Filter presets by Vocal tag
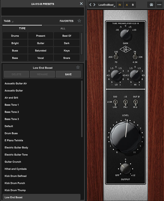Viewport: 164px width, 201px height. 41,58
